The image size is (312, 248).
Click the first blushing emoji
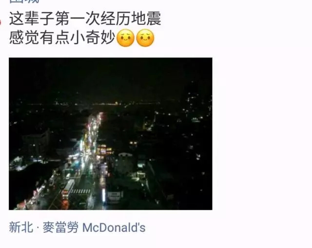125,38
